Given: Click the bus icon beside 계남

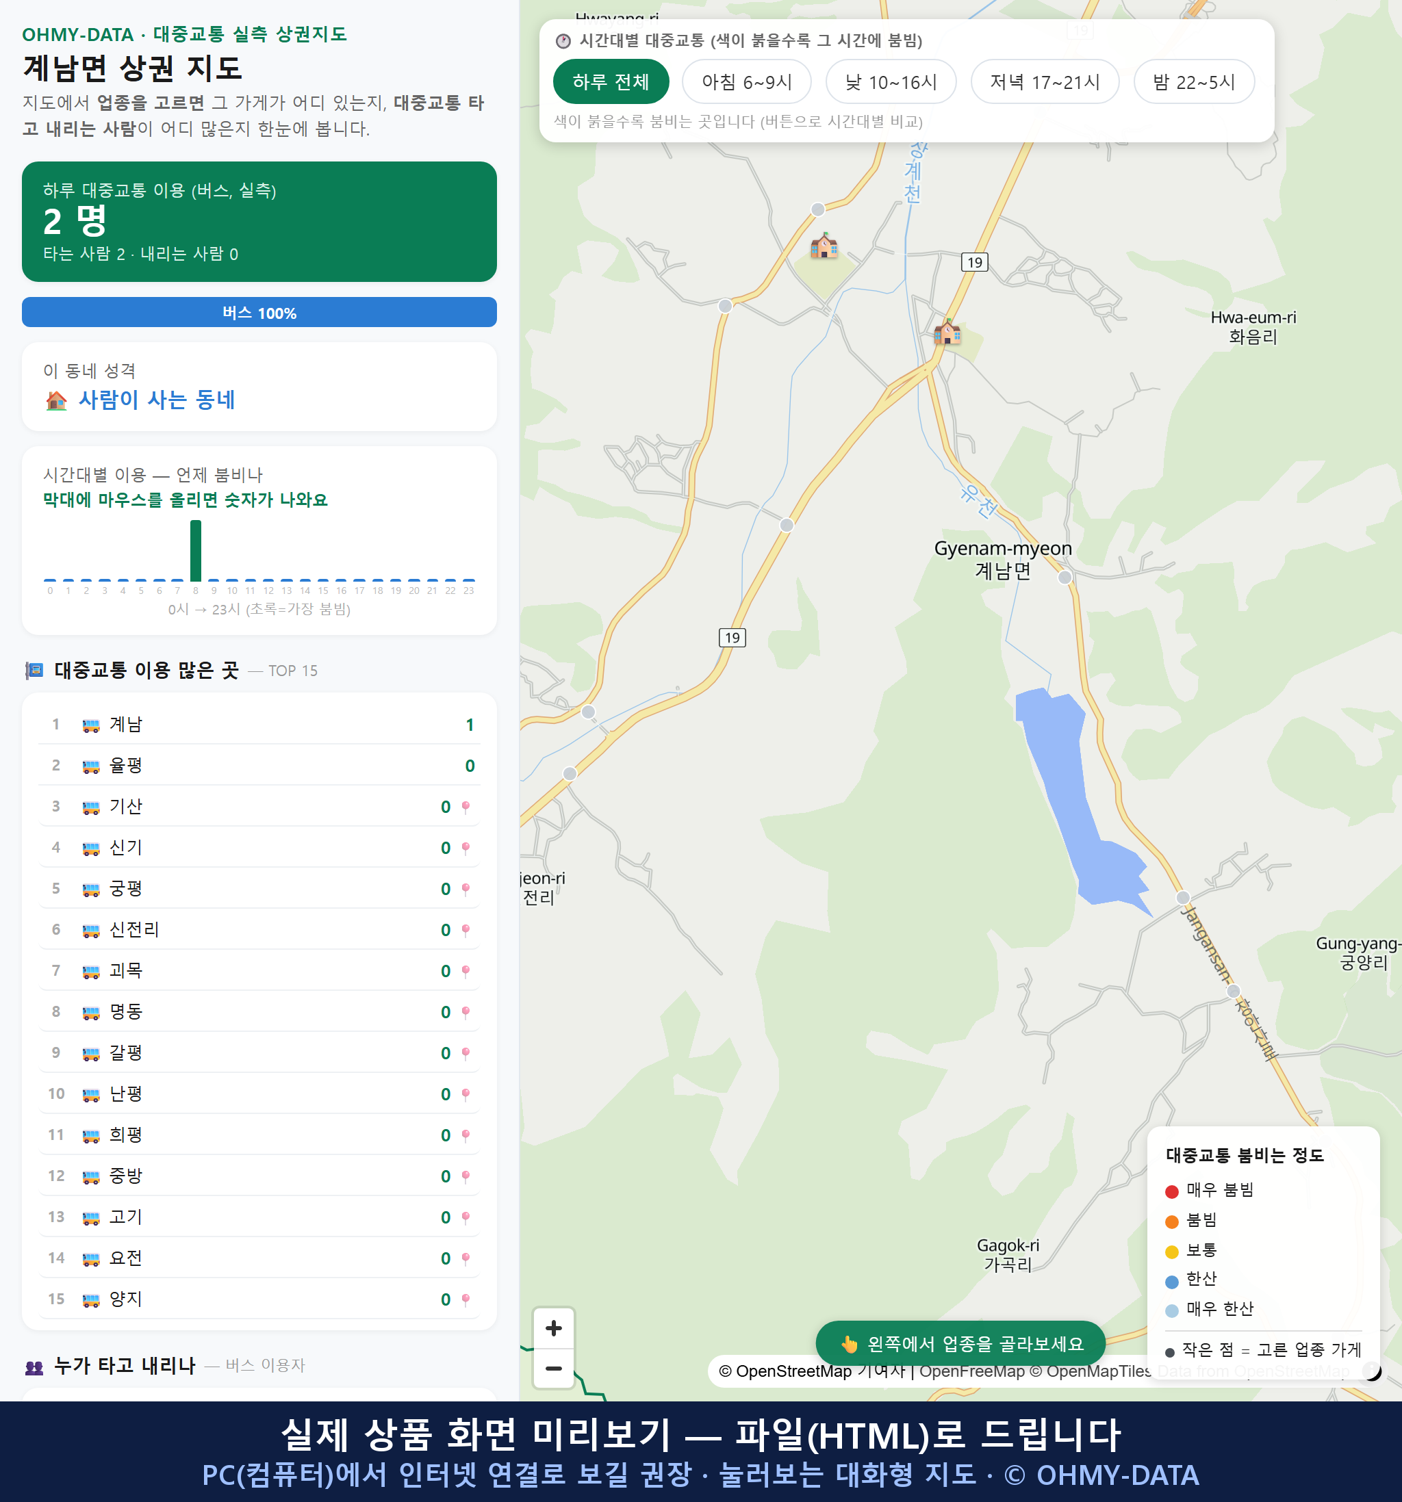Looking at the screenshot, I should point(90,725).
